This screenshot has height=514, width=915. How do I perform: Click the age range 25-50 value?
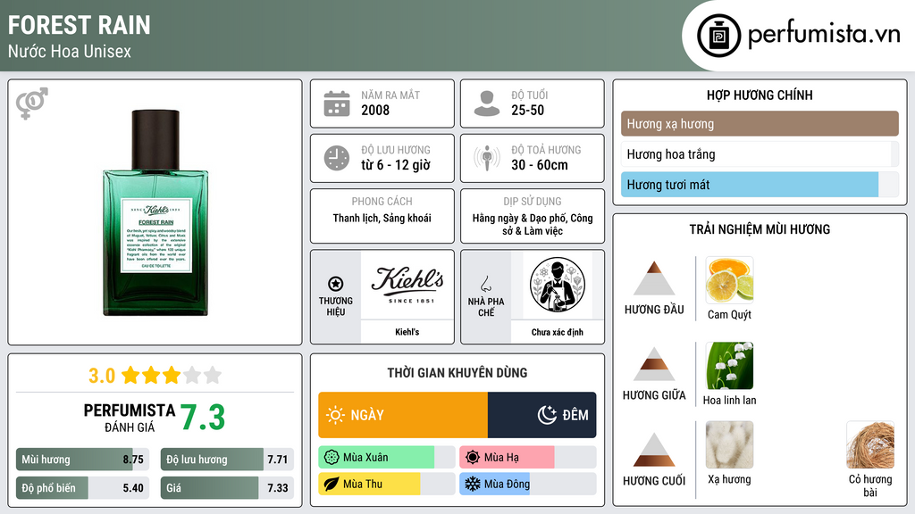click(527, 110)
